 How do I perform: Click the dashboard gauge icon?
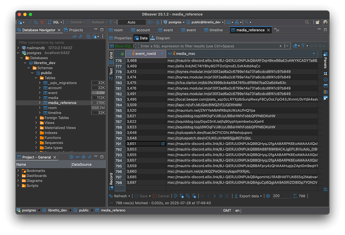228,22
